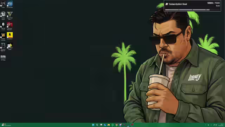Click the Subscription Goal progress bar
The height and width of the screenshot is (127, 225).
pyautogui.click(x=187, y=10)
